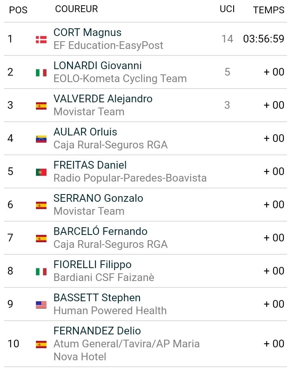Click the TEMPS column header
The width and height of the screenshot is (291, 372).
[269, 10]
